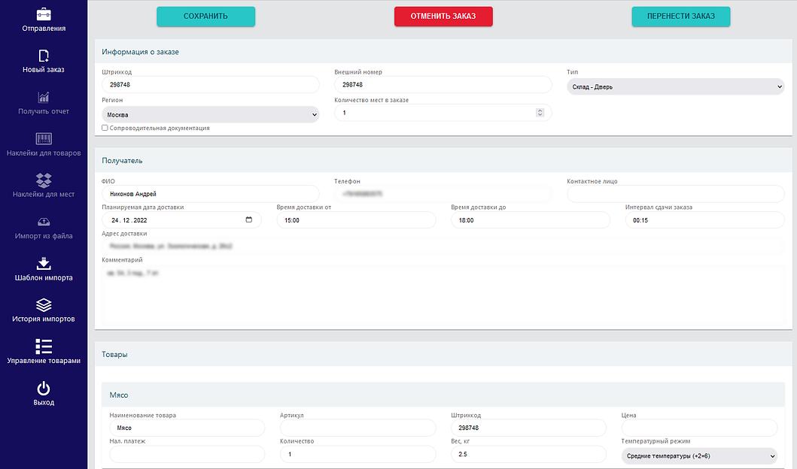Open История импортов layers icon
This screenshot has width=797, height=469.
coord(44,304)
